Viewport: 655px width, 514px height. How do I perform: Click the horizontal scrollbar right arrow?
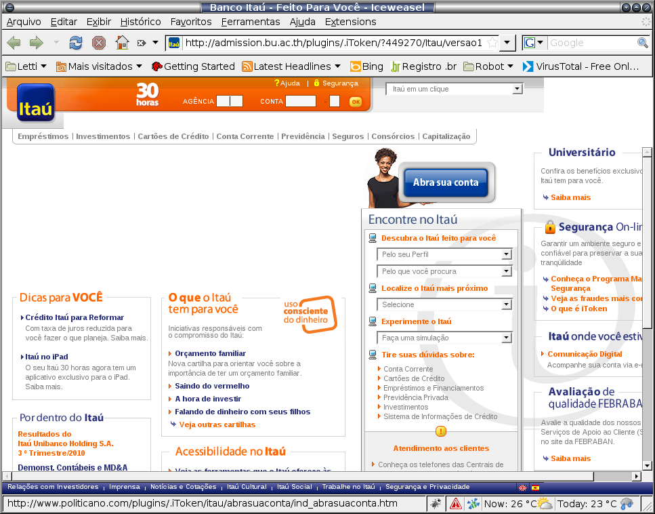(x=636, y=476)
